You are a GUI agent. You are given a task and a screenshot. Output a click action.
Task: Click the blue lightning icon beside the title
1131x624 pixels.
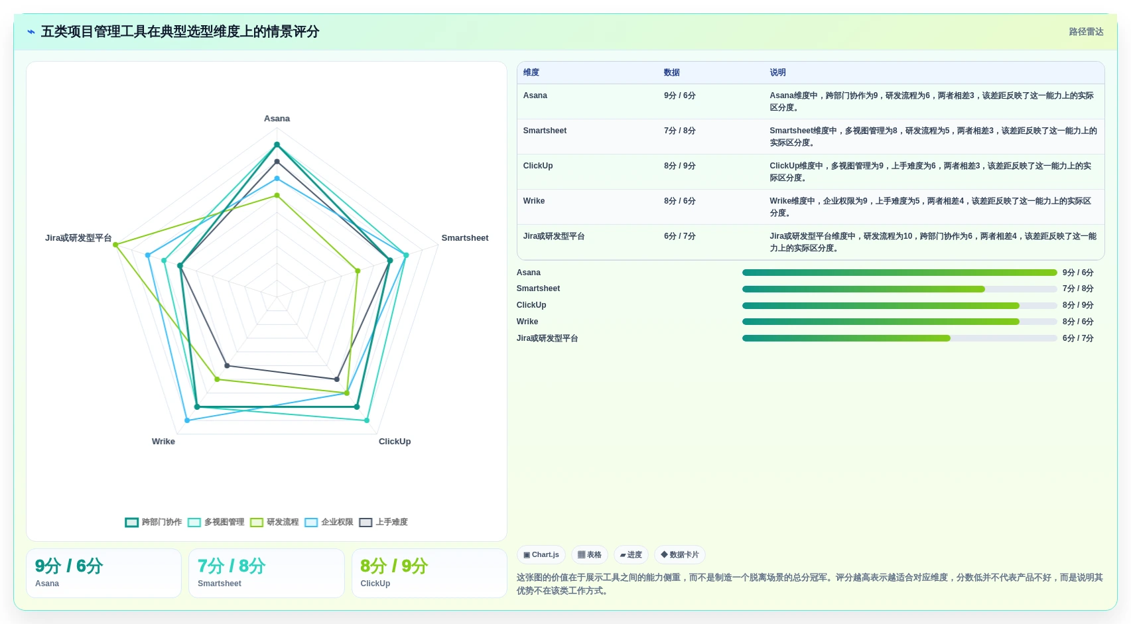coord(31,32)
